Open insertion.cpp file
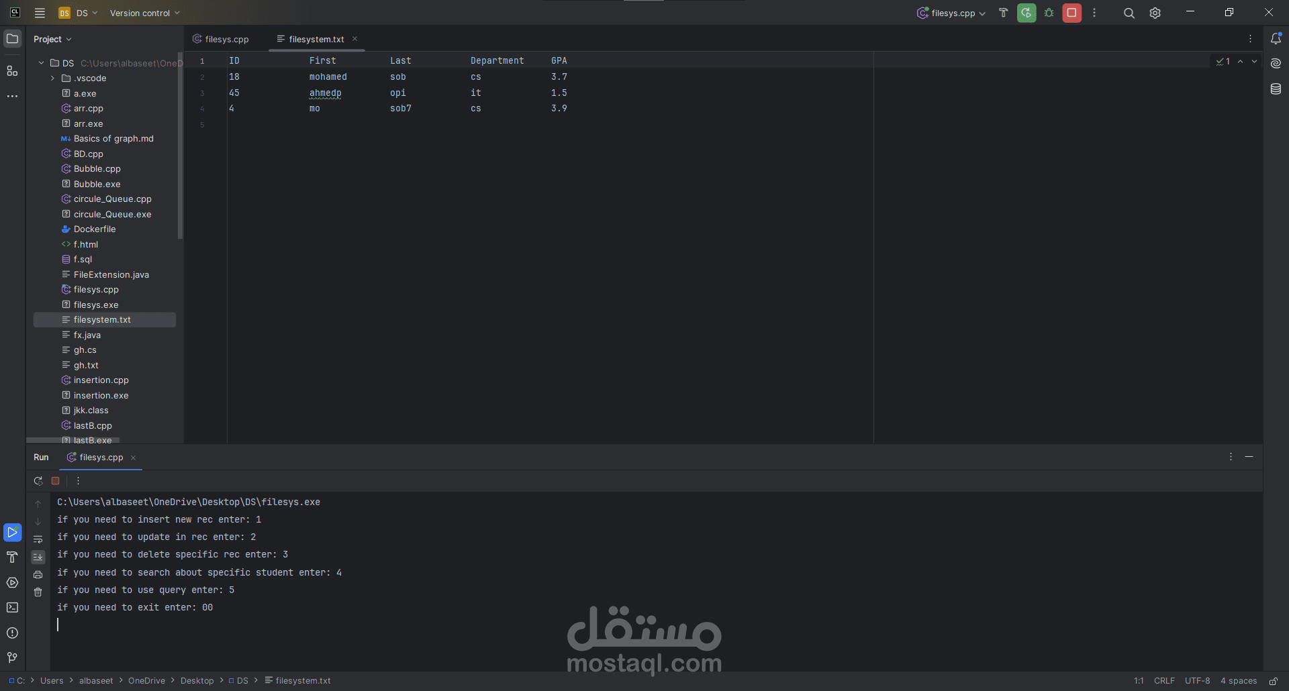Viewport: 1289px width, 691px height. point(101,380)
